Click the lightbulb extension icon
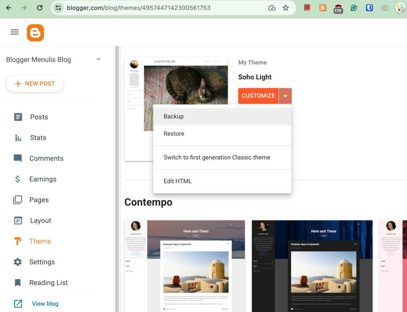The width and height of the screenshot is (407, 312). click(x=400, y=8)
